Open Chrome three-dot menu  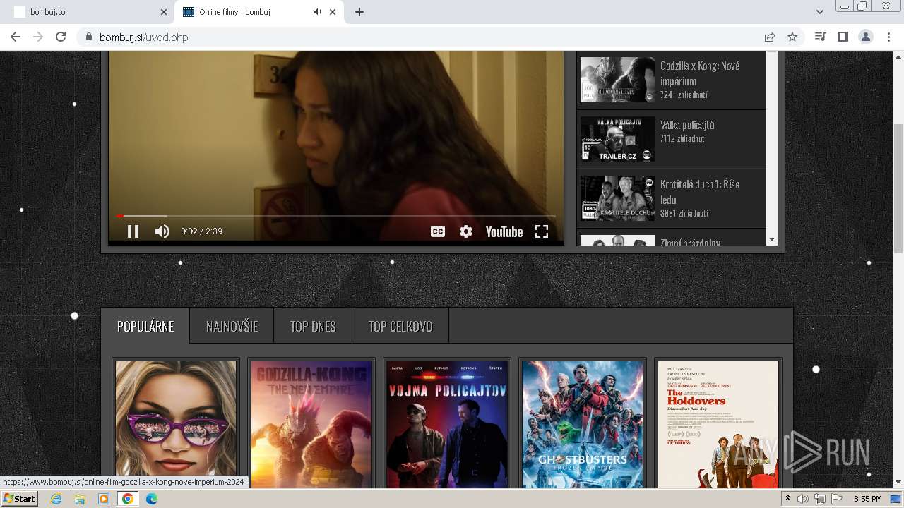[x=888, y=37]
